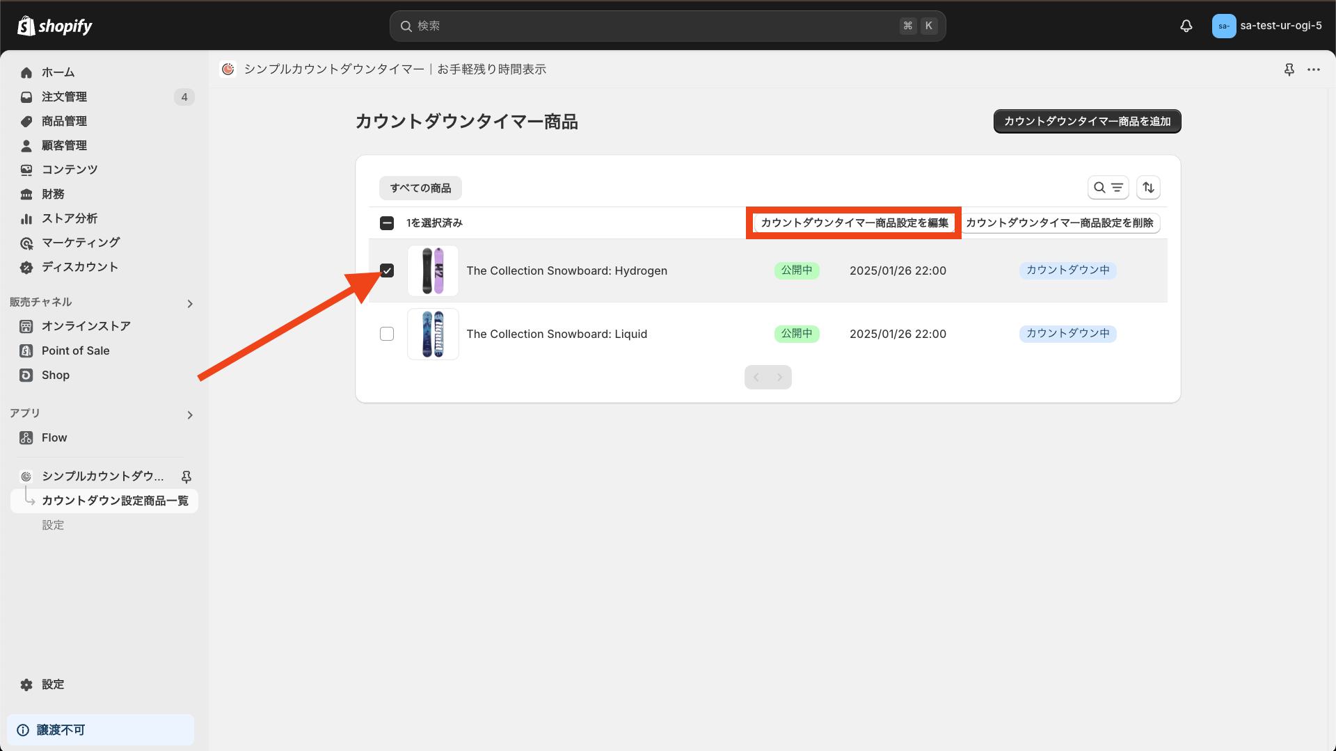Pin the シンプルカウントダウンタイマー app
The height and width of the screenshot is (751, 1336).
[x=186, y=477]
